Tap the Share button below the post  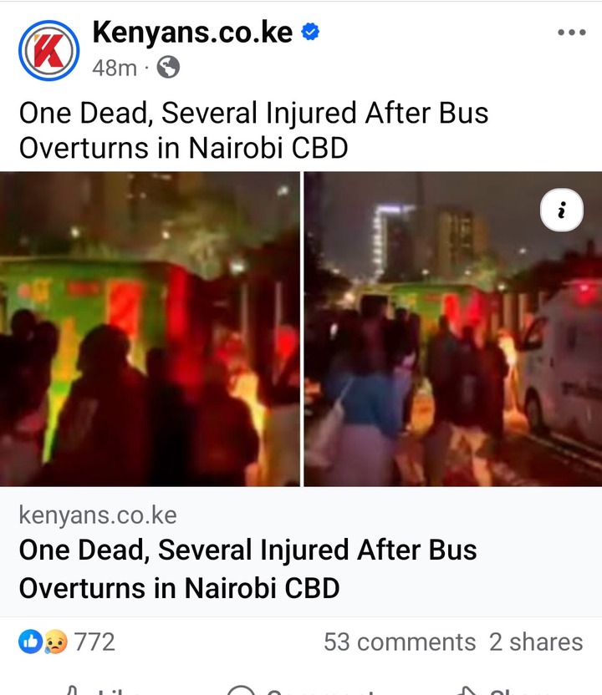[x=502, y=691]
